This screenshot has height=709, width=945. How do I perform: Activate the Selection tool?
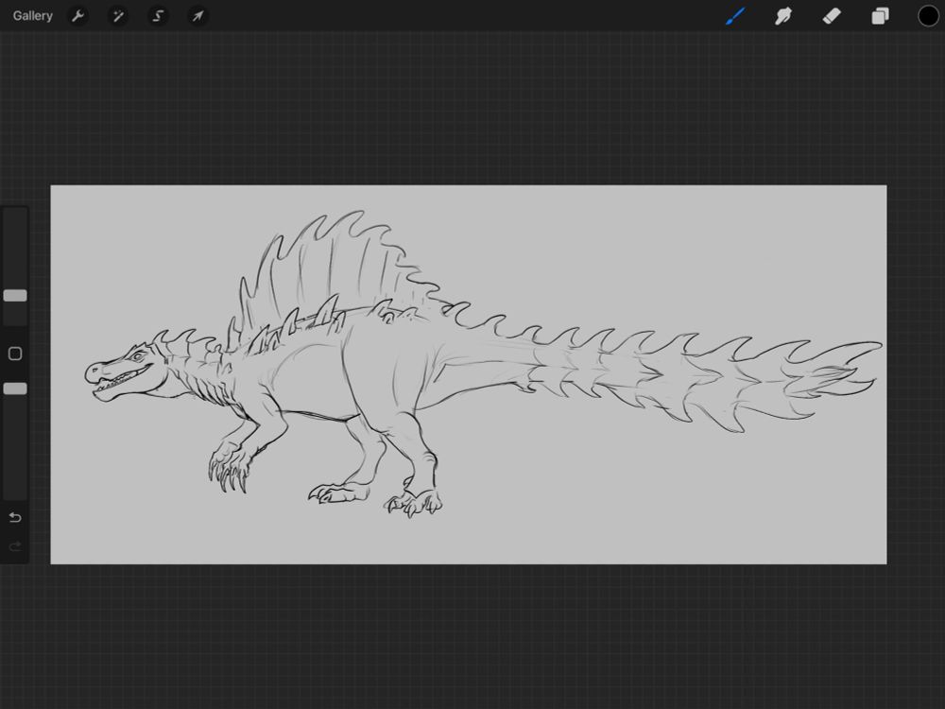158,16
